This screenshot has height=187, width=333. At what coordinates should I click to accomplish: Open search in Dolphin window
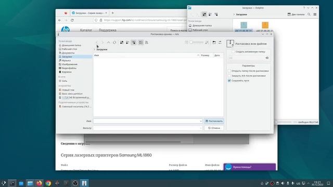309,15
